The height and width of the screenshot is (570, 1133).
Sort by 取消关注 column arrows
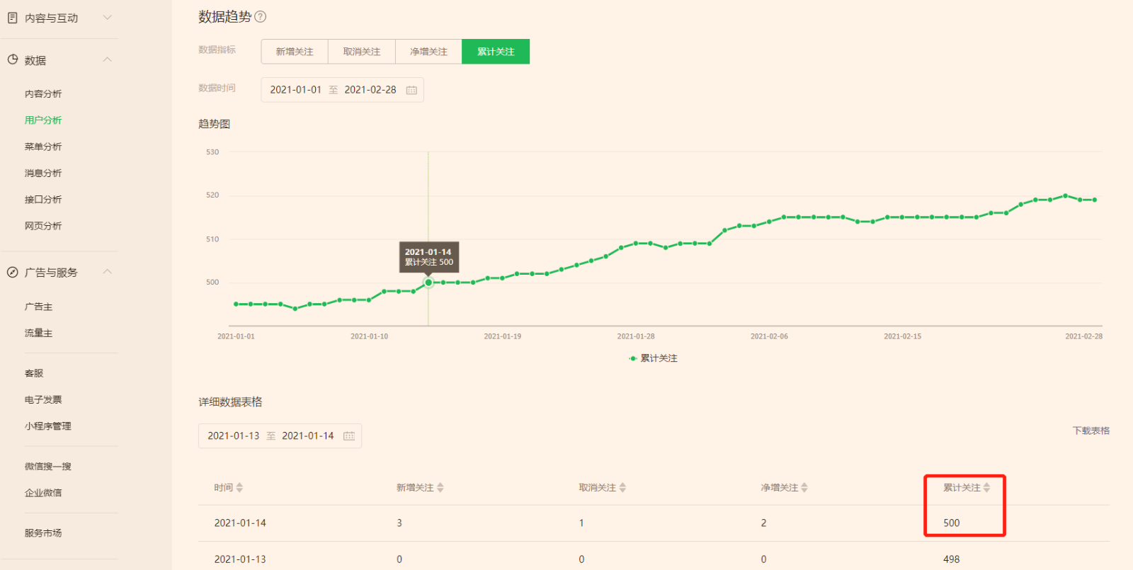click(622, 488)
